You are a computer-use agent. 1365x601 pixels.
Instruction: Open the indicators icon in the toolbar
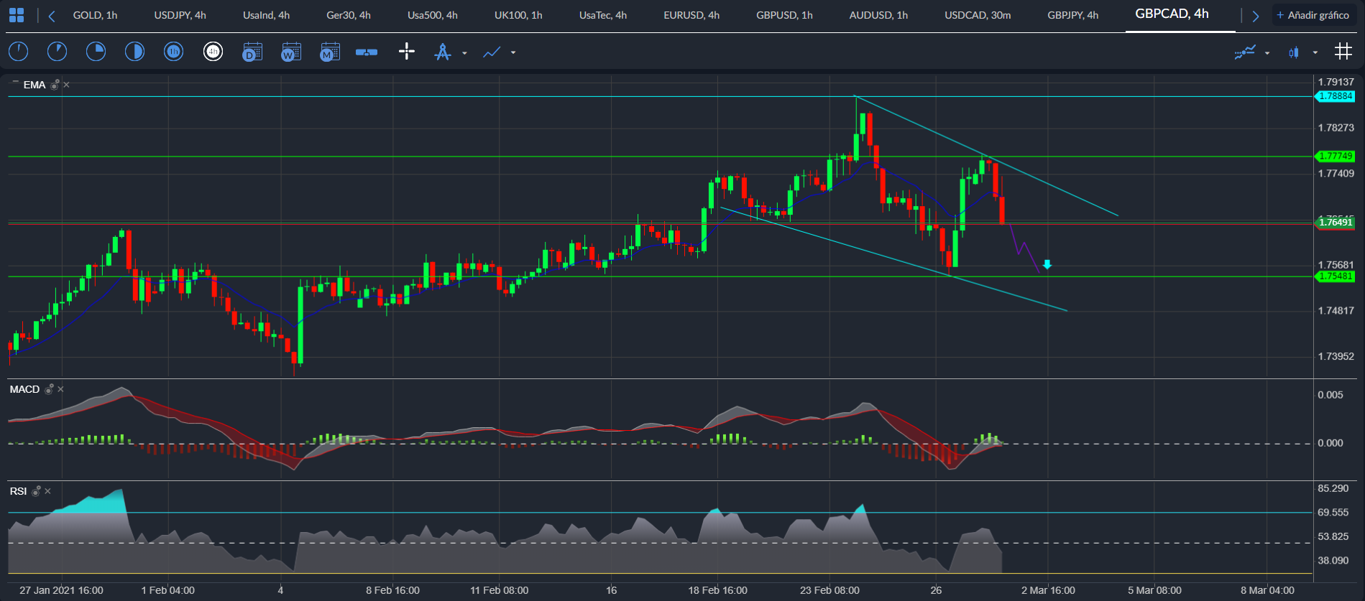pyautogui.click(x=1245, y=52)
